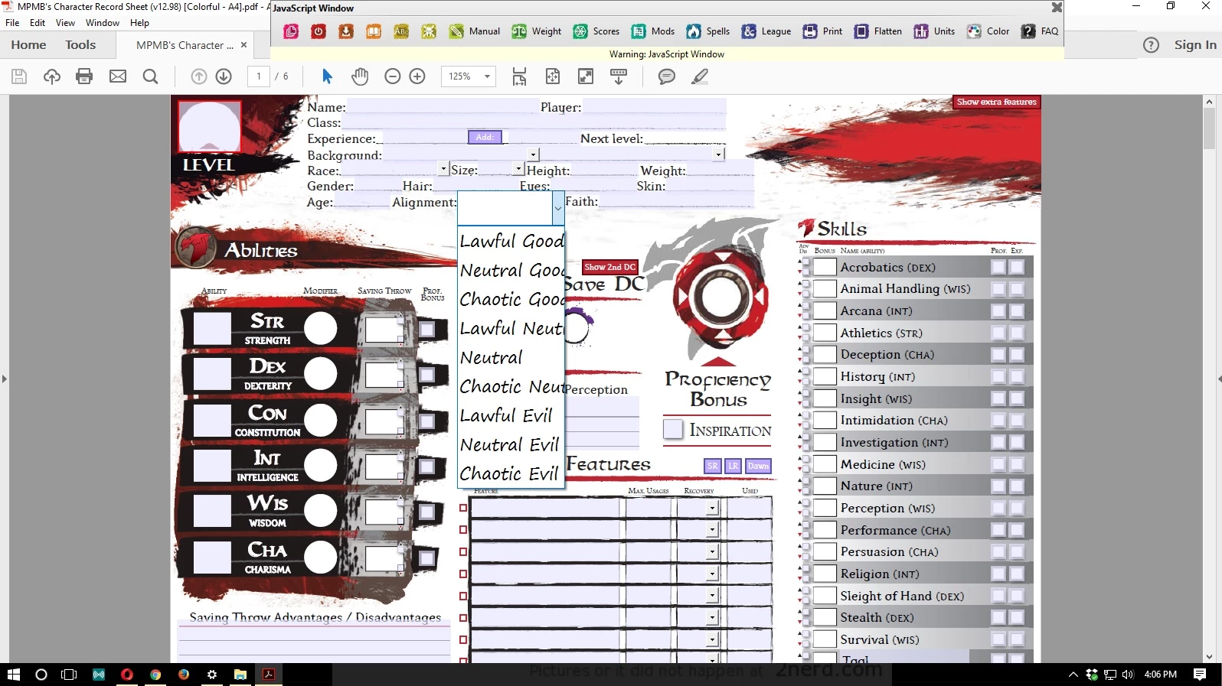Click the AB text options icon

coord(401,31)
